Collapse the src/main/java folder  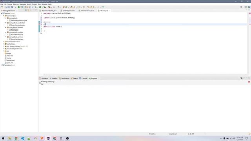pos(4,16)
